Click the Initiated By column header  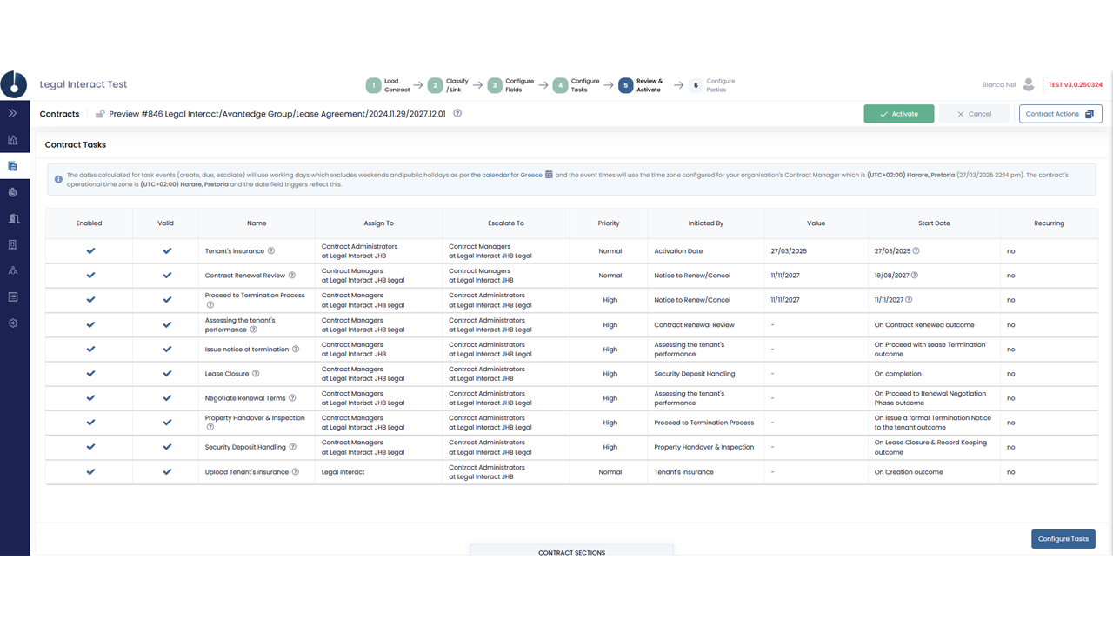coord(706,223)
